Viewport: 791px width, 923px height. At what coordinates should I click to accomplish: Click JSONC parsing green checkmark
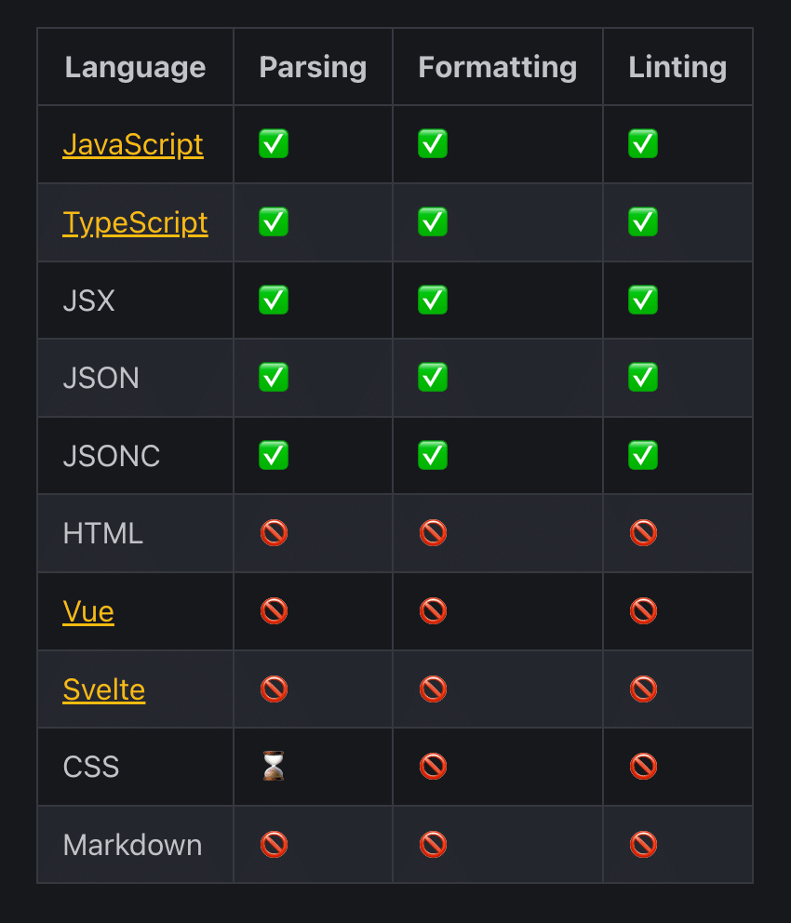pyautogui.click(x=274, y=455)
